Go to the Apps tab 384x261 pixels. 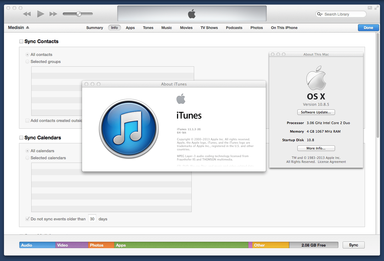point(130,28)
